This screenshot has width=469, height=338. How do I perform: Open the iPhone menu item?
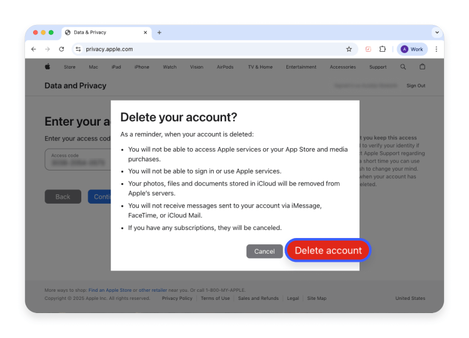click(x=141, y=67)
